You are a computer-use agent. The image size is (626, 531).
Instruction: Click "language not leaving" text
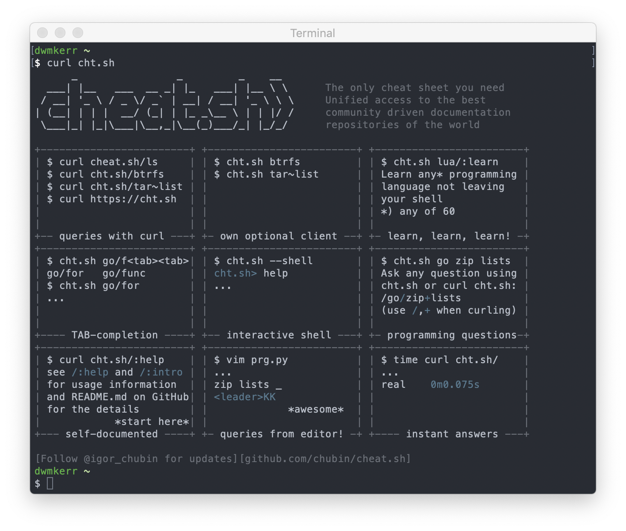tap(443, 186)
